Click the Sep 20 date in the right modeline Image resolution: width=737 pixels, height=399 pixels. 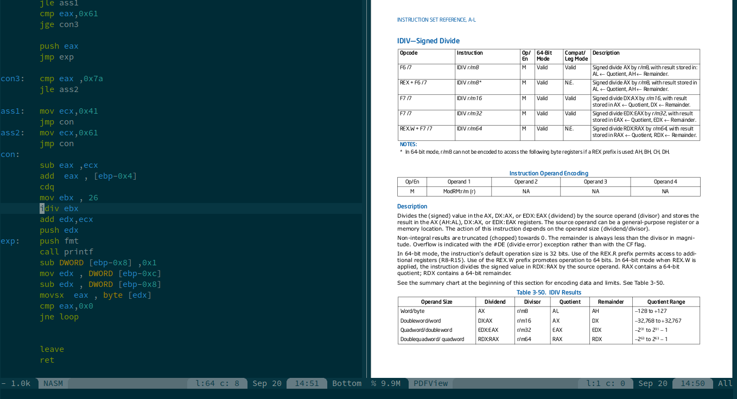[652, 383]
